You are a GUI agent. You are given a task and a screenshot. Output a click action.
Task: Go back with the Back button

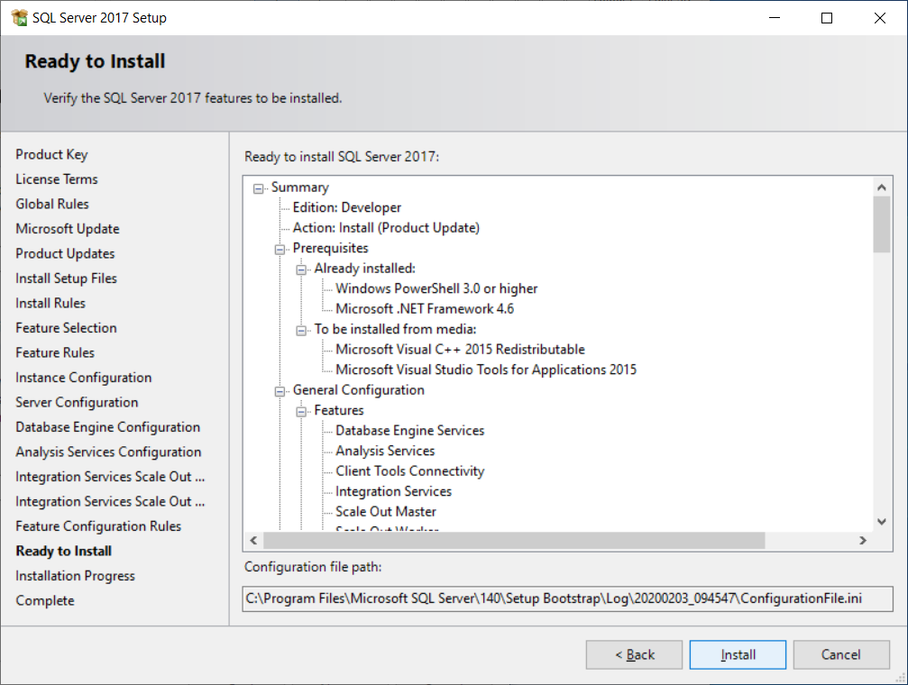pyautogui.click(x=634, y=655)
